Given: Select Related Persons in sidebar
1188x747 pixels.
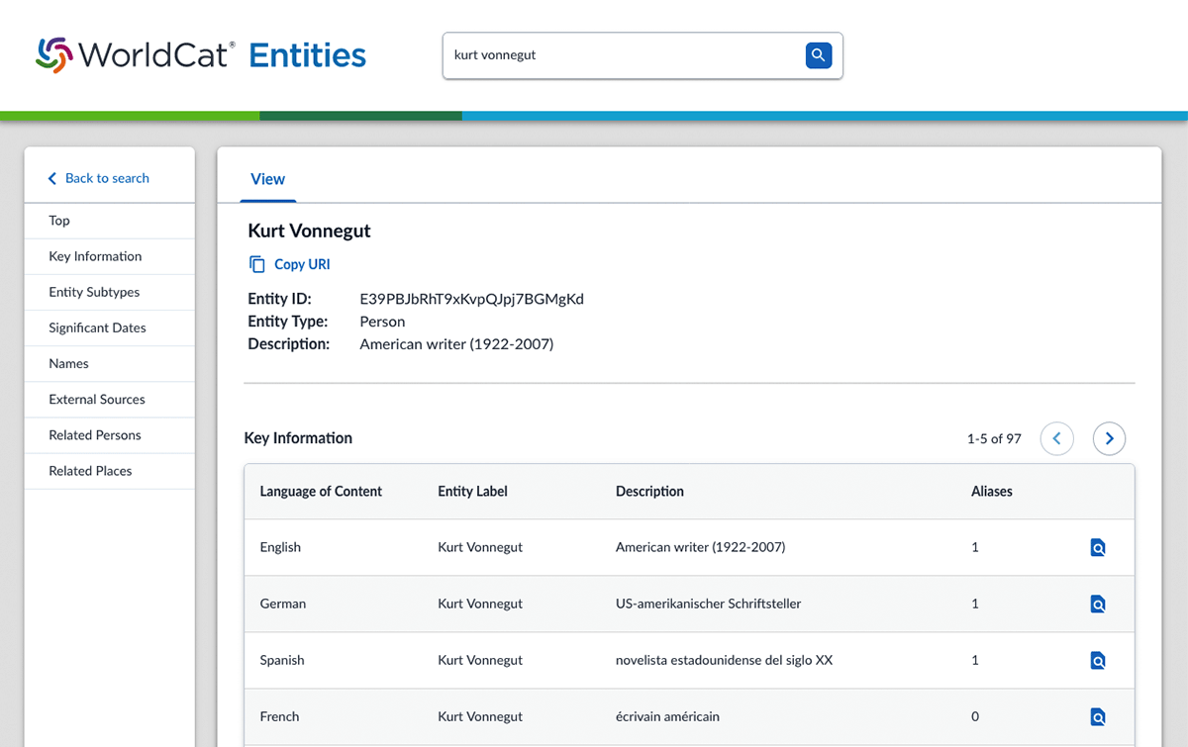Looking at the screenshot, I should pos(95,435).
